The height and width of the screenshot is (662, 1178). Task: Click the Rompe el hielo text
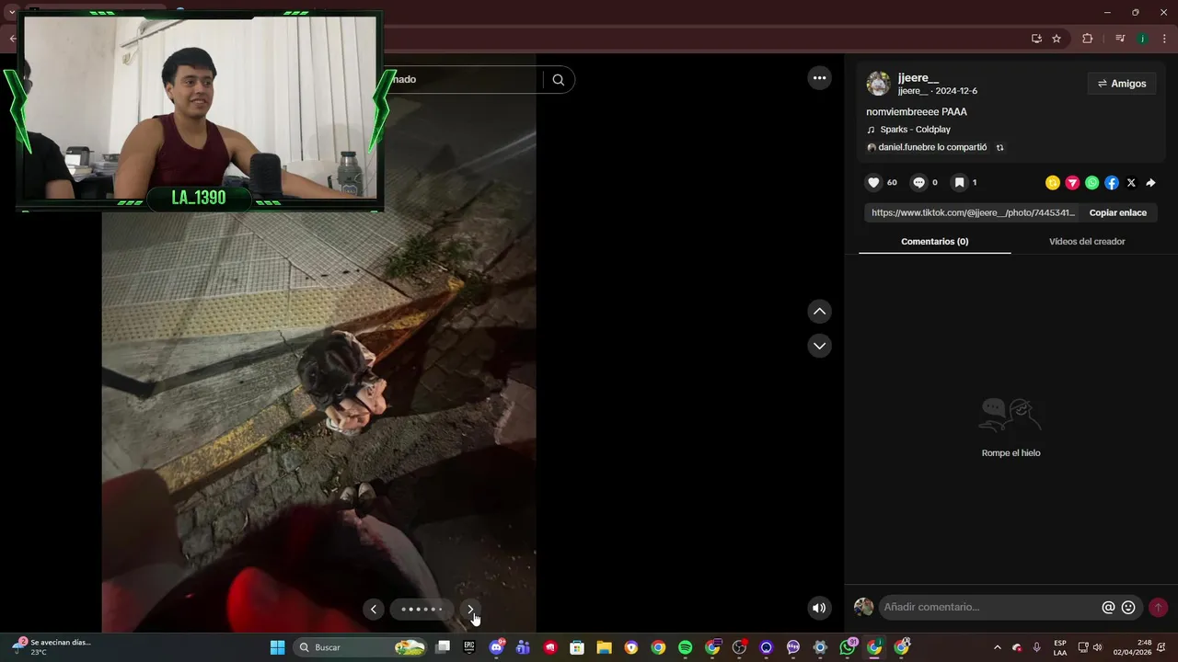tap(1011, 453)
